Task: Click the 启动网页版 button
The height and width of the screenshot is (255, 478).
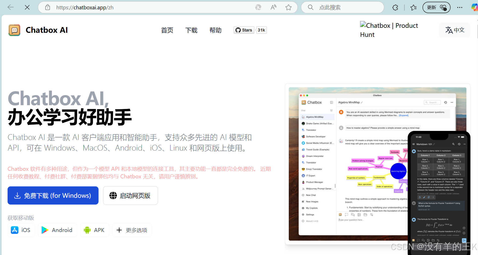Action: (131, 195)
